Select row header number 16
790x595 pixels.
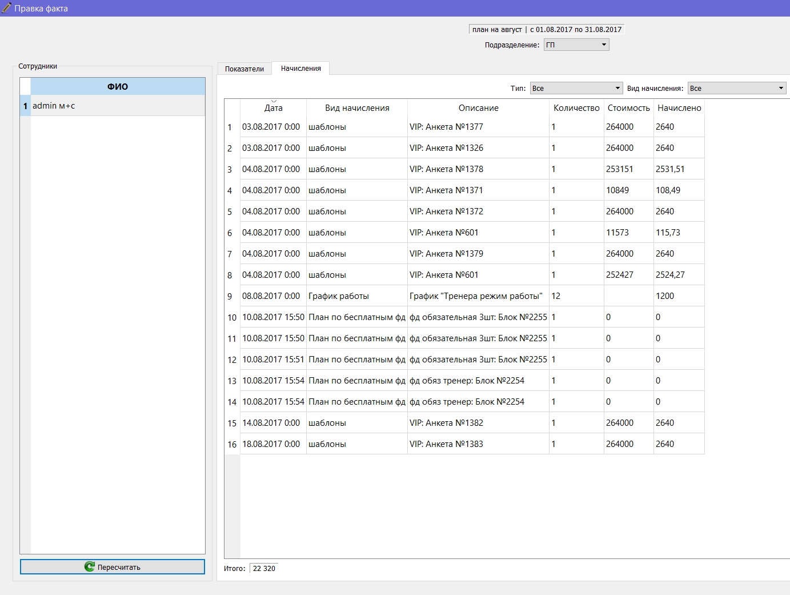tap(232, 444)
